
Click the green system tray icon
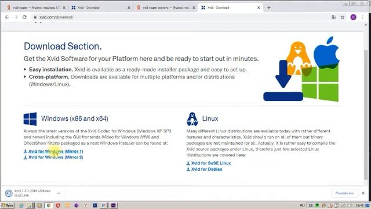pyautogui.click(x=317, y=205)
